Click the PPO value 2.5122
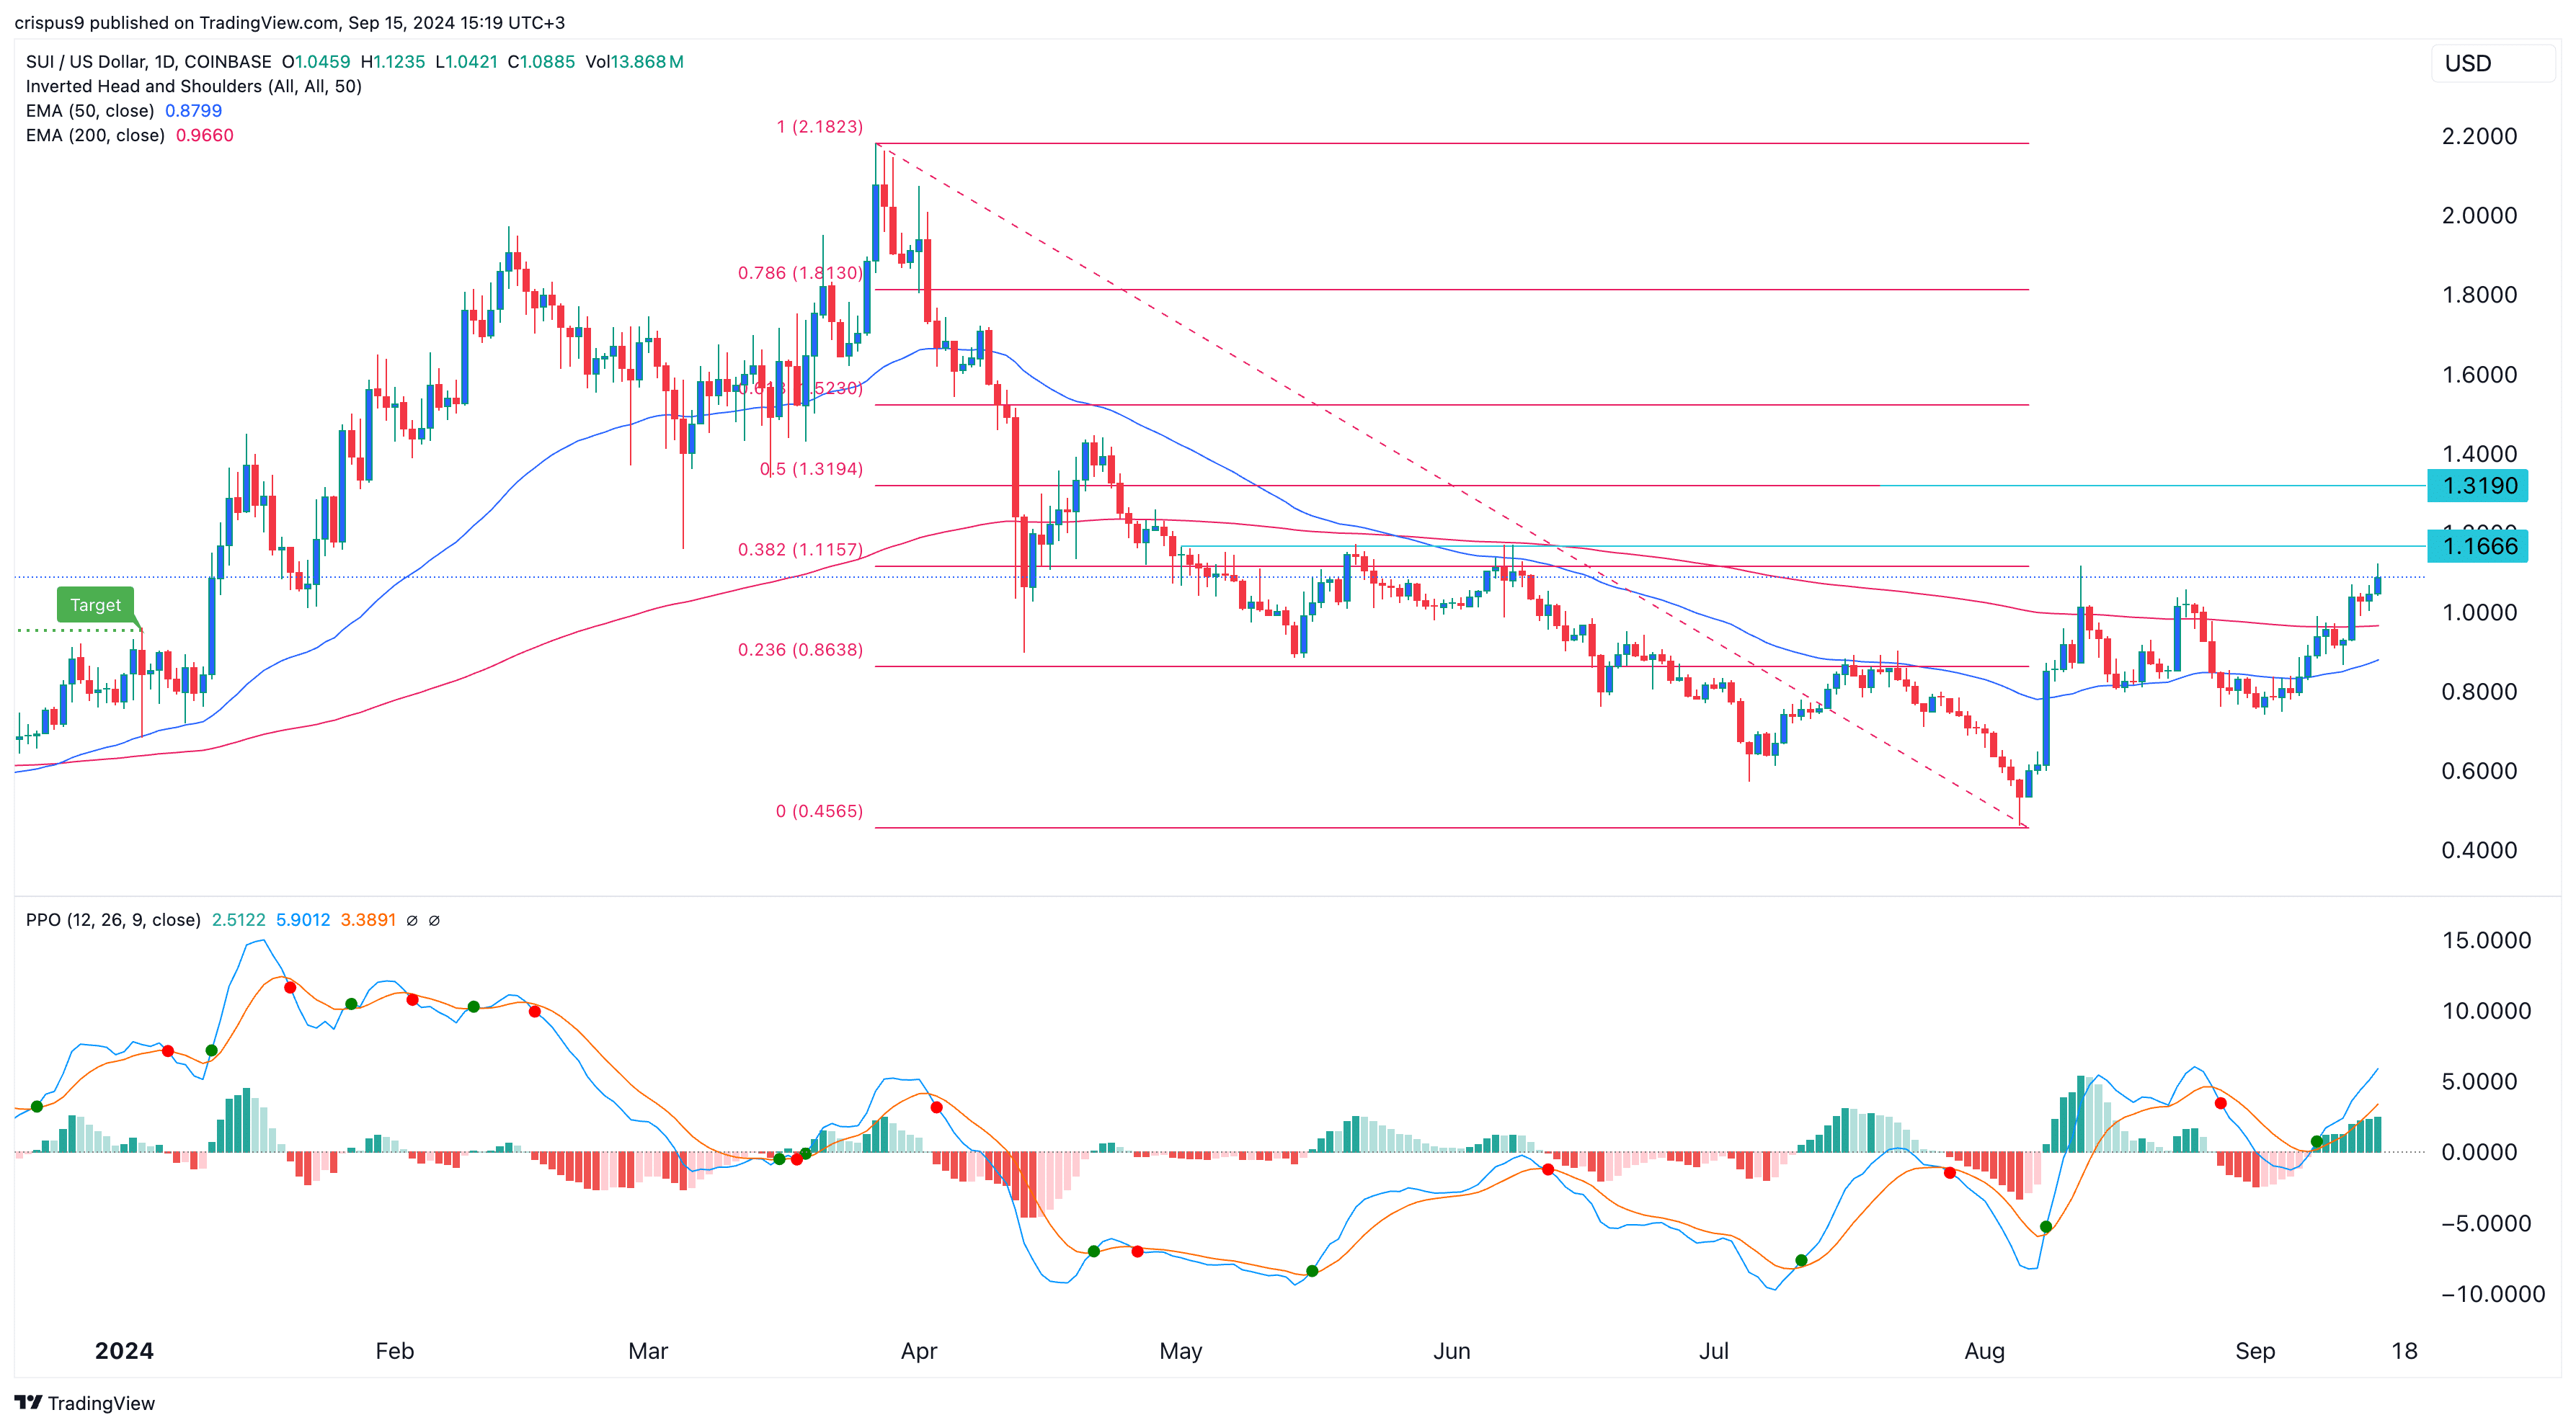 click(239, 920)
